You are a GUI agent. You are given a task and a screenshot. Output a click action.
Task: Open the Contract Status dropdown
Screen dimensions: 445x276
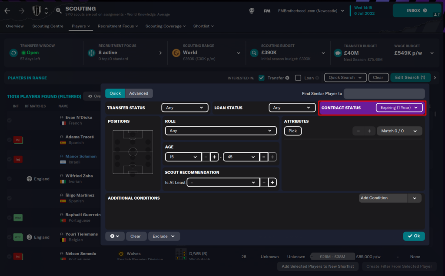pos(399,108)
